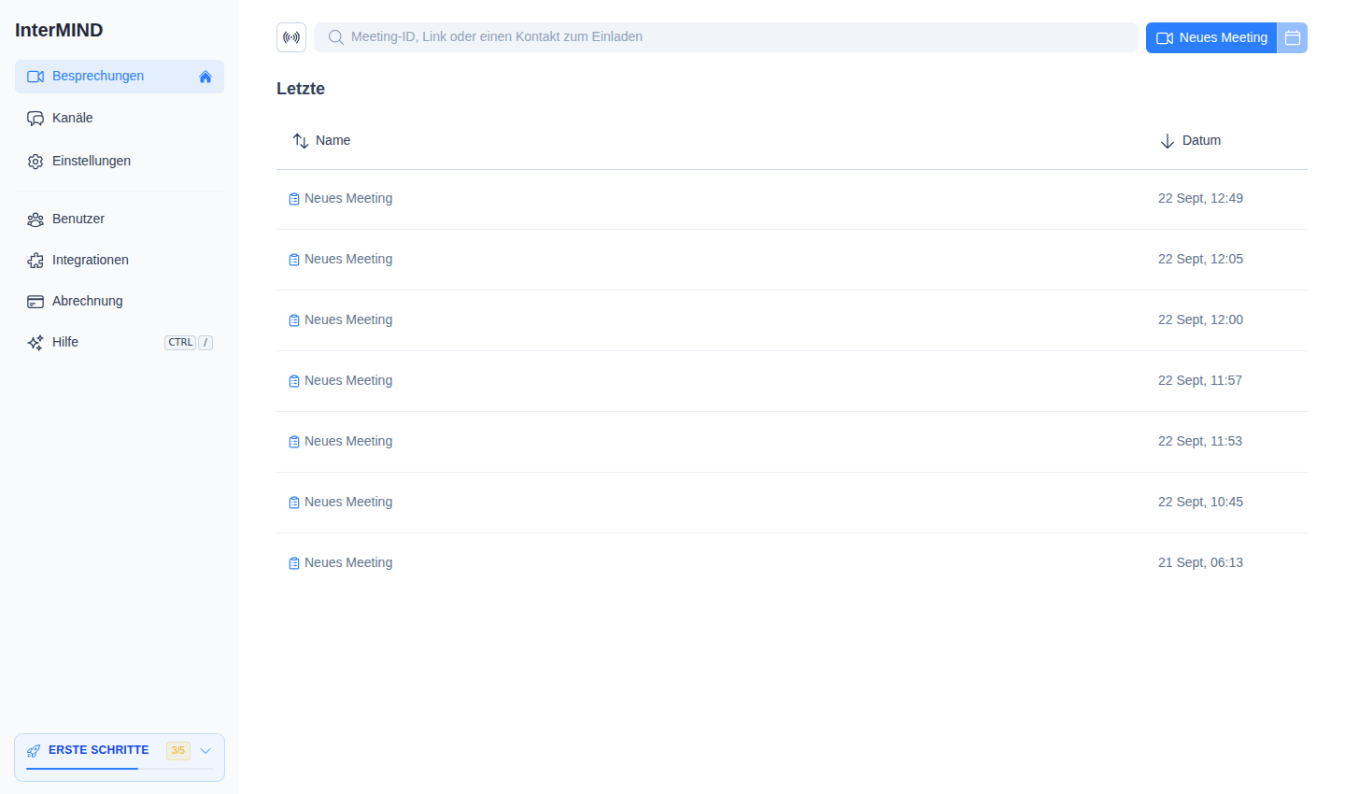
Task: Click the ERSTE SCHRITTE label
Action: (x=99, y=750)
